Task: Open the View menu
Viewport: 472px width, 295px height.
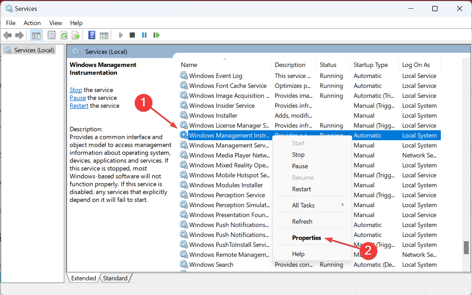Action: (x=56, y=23)
